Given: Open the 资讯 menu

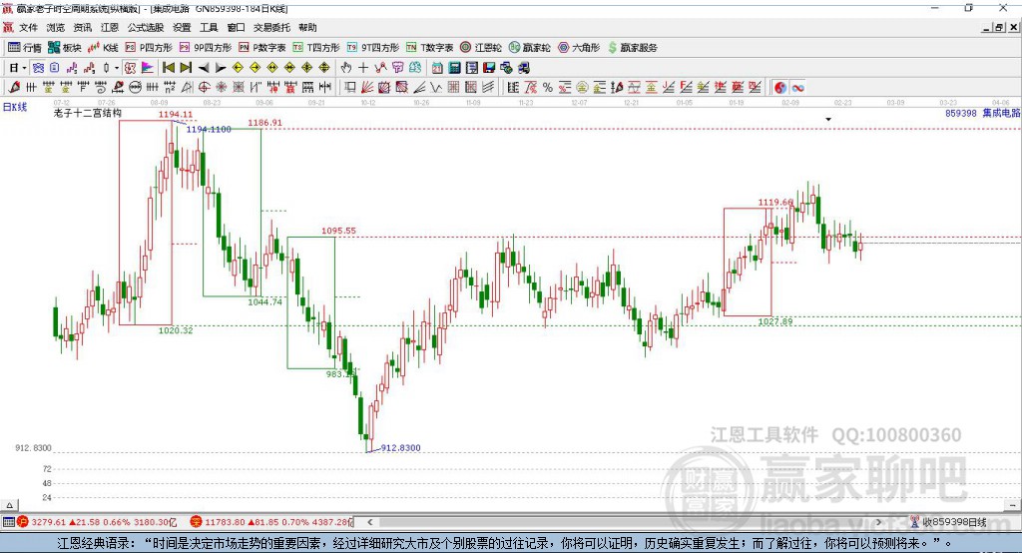Looking at the screenshot, I should [x=82, y=27].
